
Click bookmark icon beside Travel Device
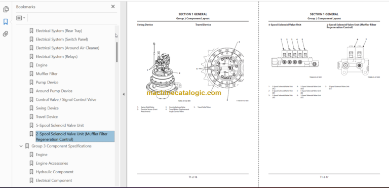point(31,117)
